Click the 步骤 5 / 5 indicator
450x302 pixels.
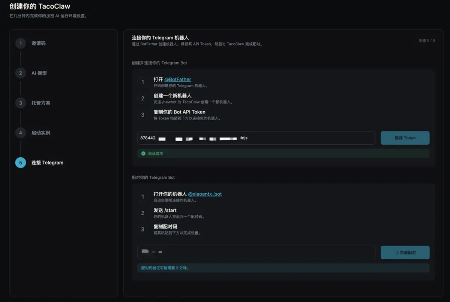427,40
